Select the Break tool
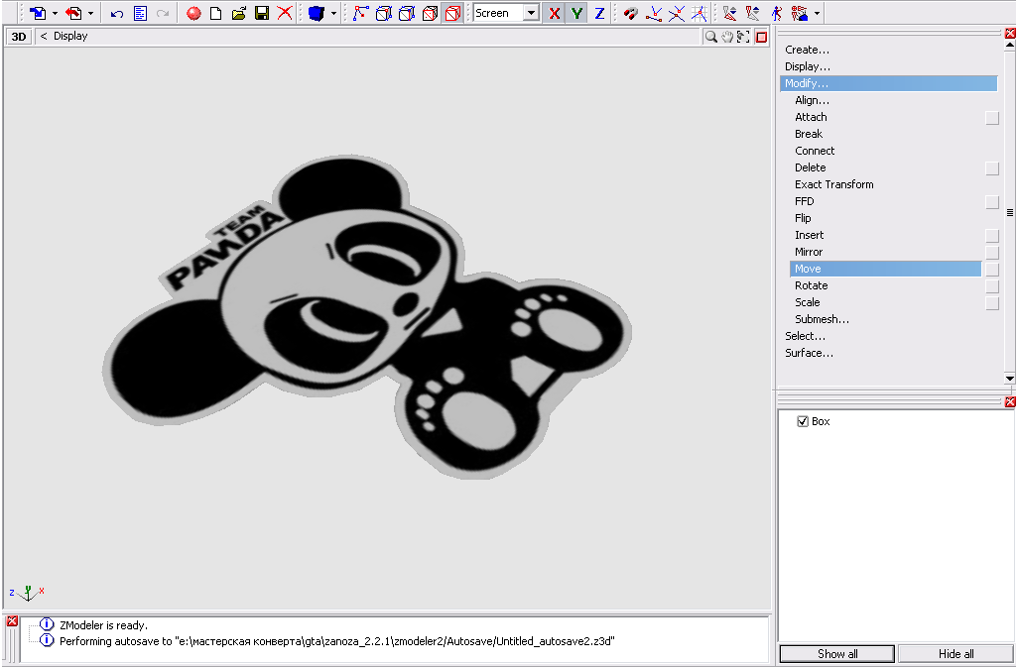This screenshot has height=667, width=1019. pos(809,134)
